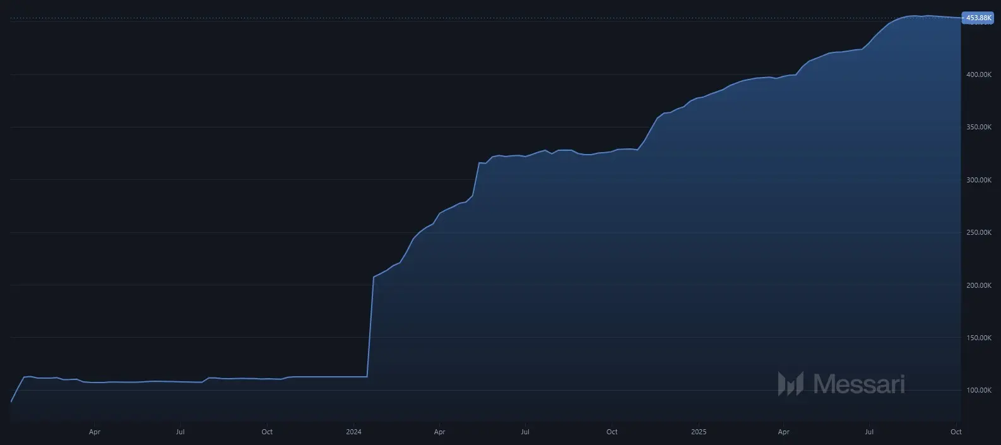Click the Apr label right after 2025
The height and width of the screenshot is (445, 1001).
point(783,432)
